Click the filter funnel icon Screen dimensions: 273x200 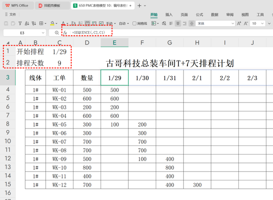[x=20, y=23]
